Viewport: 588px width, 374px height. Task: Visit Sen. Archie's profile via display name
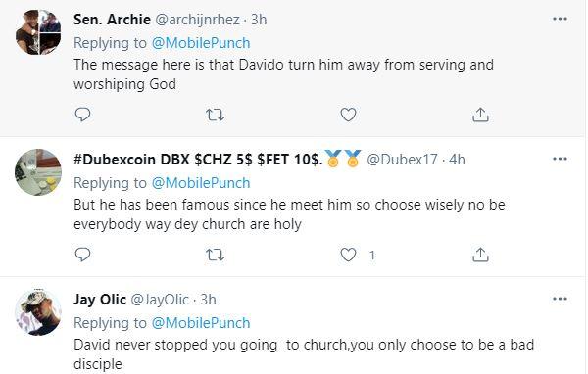[112, 20]
